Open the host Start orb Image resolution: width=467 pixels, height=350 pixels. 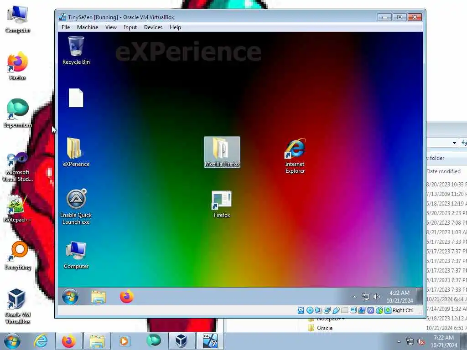(12, 341)
